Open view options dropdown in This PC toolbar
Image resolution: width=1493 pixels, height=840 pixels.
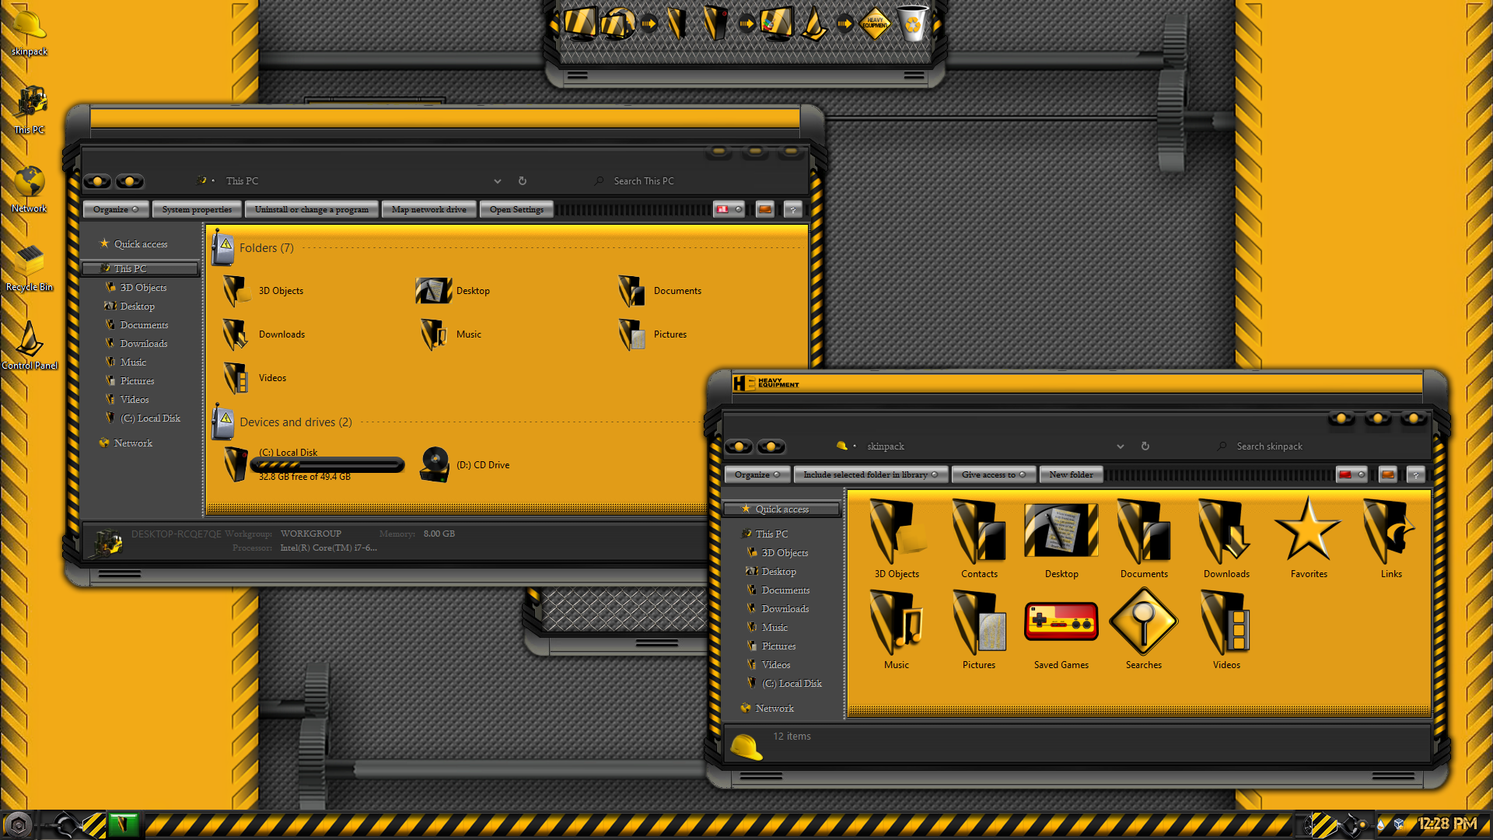click(x=738, y=209)
